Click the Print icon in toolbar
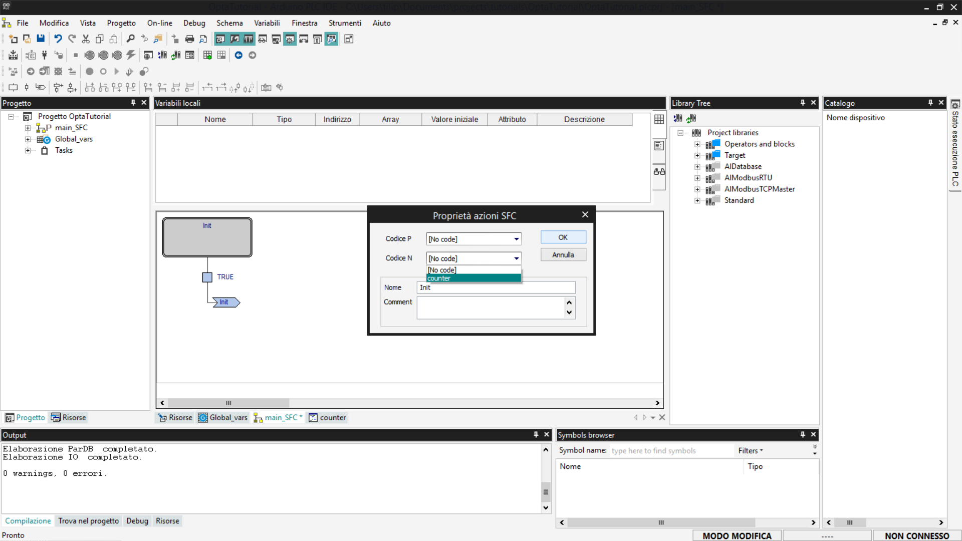Image resolution: width=962 pixels, height=541 pixels. tap(189, 39)
